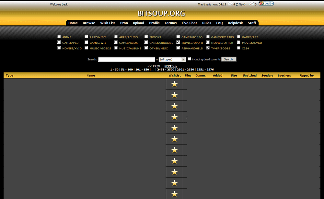Click the BITSOUP.ORG site logo
The image size is (324, 199).
pyautogui.click(x=161, y=14)
